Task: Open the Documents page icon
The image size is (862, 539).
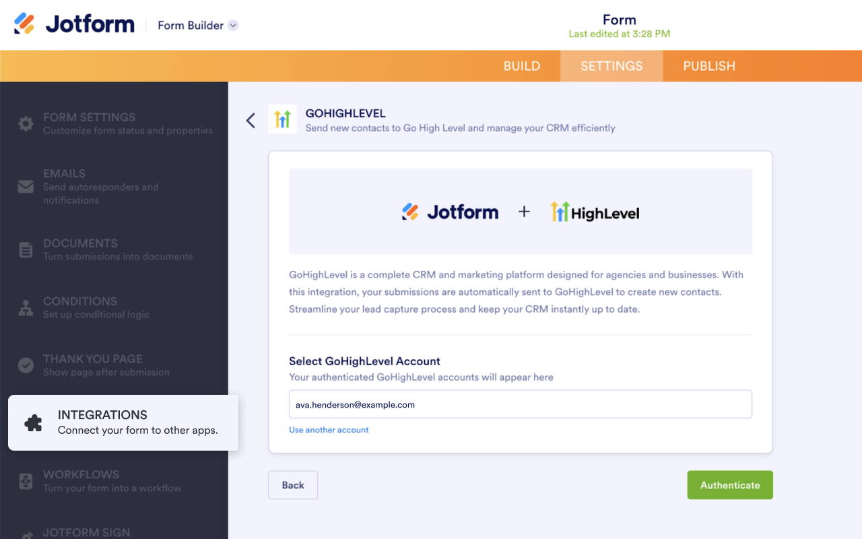Action: click(26, 250)
